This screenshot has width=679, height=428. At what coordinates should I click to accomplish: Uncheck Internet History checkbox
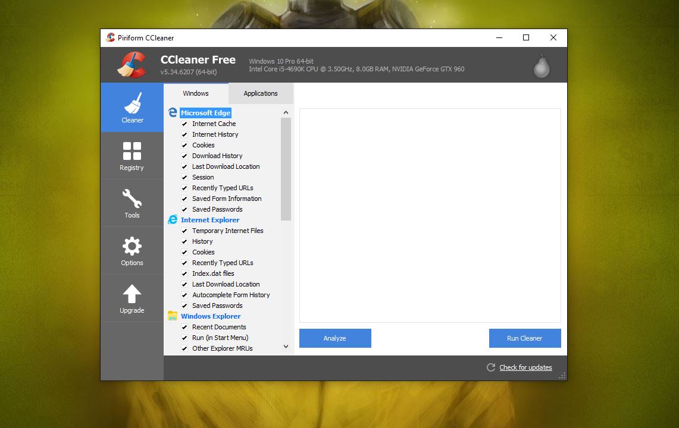[x=184, y=134]
